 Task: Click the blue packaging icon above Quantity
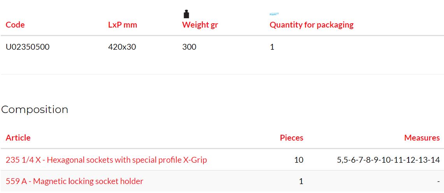tap(274, 14)
